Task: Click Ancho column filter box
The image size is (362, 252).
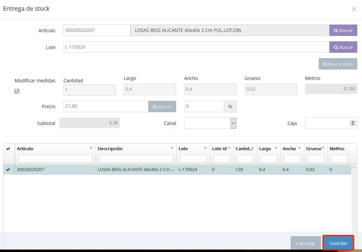Action: 292,159
